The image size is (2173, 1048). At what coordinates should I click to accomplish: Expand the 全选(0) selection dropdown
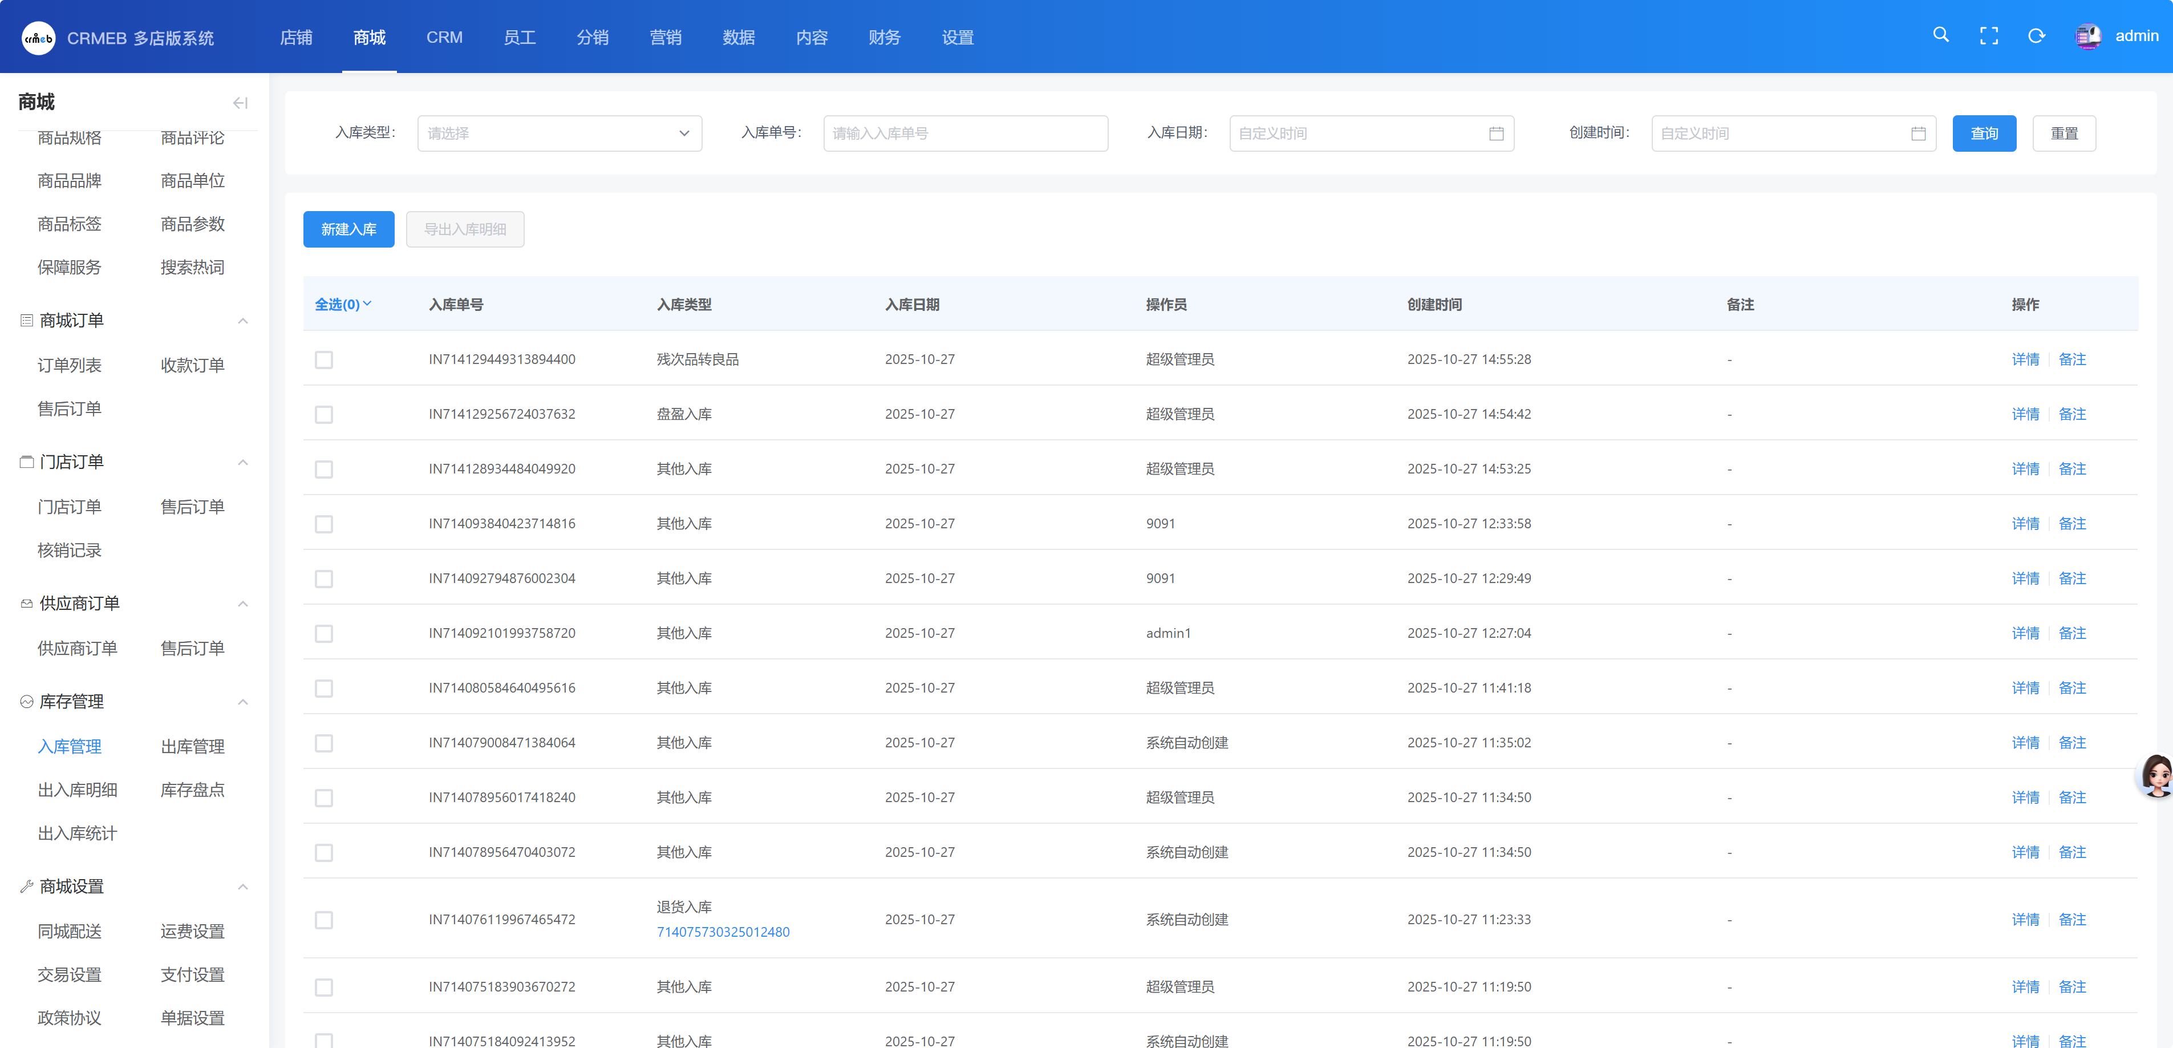[x=343, y=305]
